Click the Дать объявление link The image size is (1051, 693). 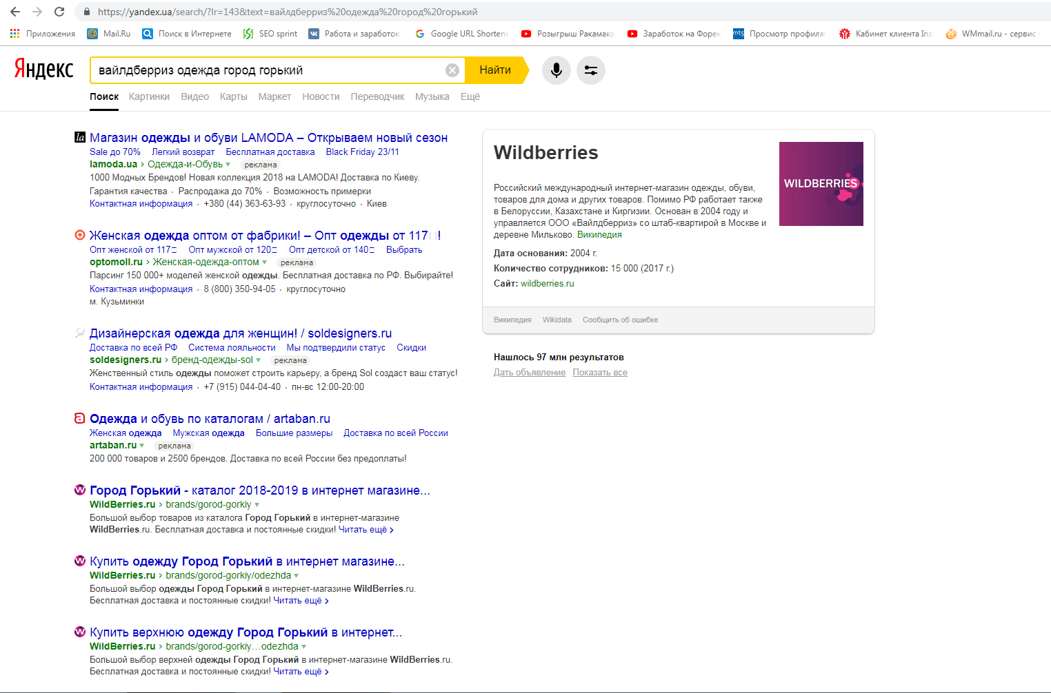pyautogui.click(x=530, y=373)
